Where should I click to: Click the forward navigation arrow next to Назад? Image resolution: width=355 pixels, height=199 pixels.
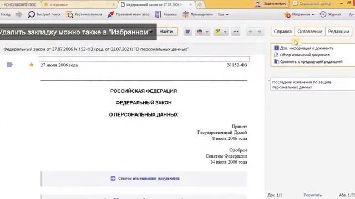19,14
